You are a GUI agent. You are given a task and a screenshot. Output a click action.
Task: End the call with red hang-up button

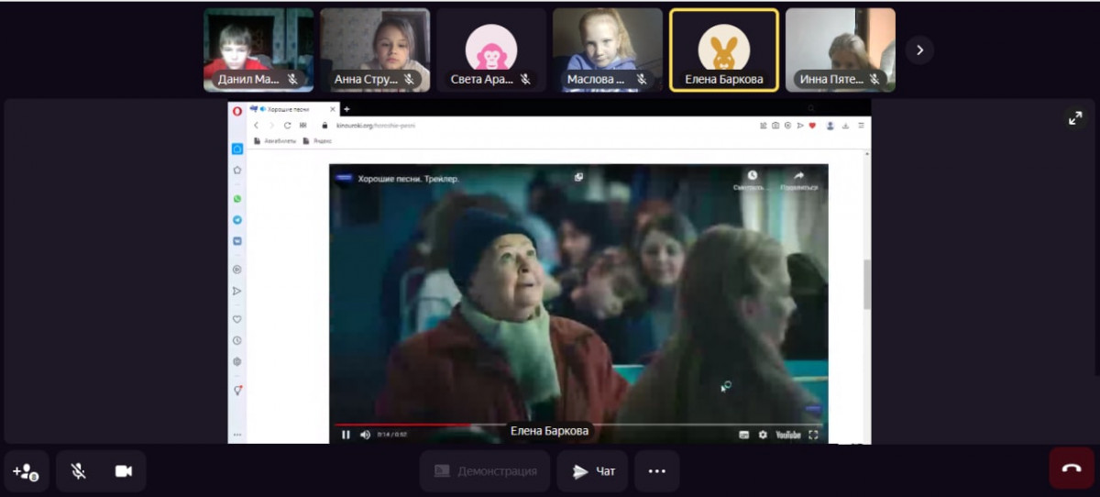(1072, 468)
